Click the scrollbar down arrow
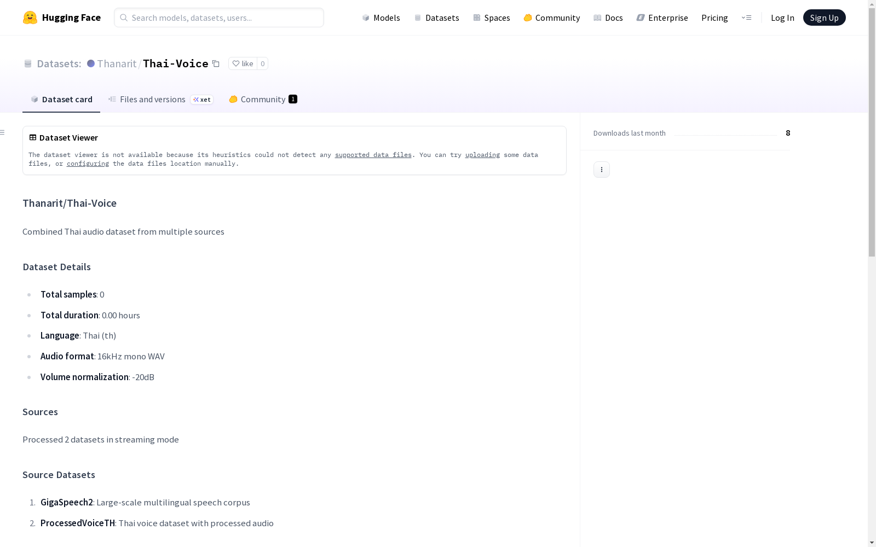Screen dimensions: 876x547 click(x=872, y=543)
